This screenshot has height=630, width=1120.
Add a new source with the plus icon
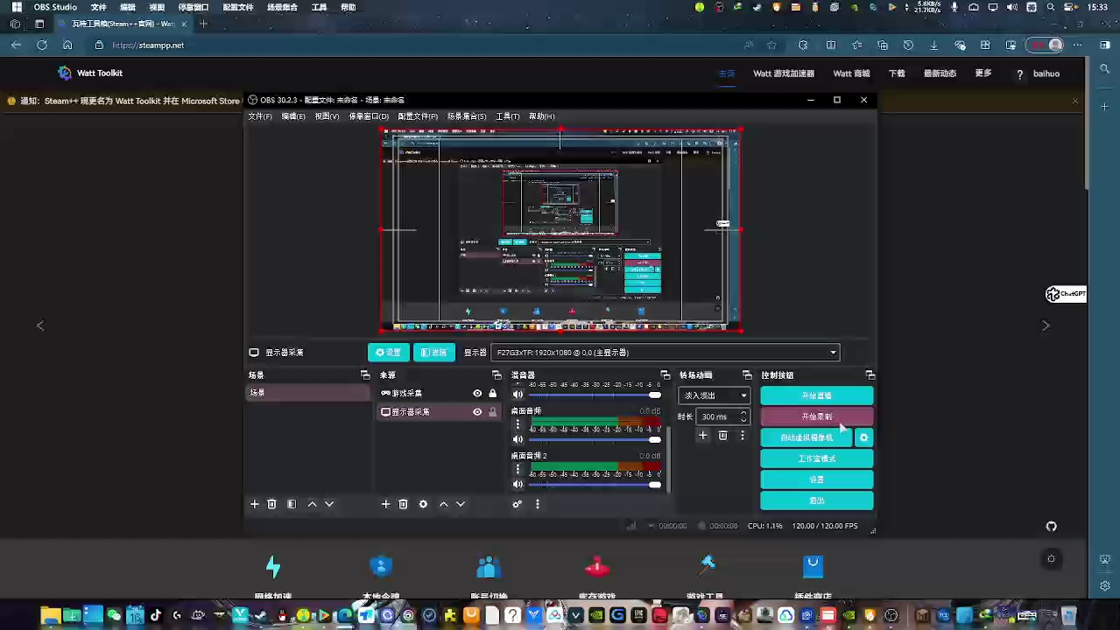pos(385,504)
